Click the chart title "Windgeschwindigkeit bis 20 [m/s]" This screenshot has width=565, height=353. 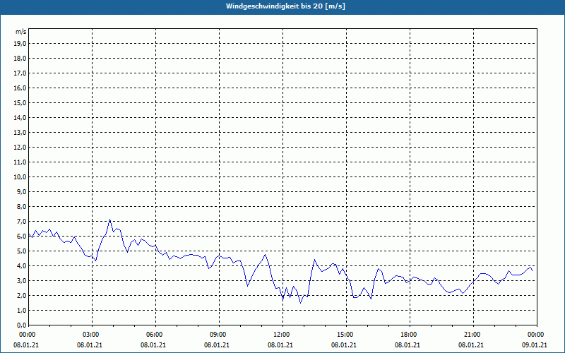tap(285, 6)
